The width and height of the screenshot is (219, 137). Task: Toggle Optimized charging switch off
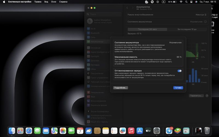tap(180, 71)
